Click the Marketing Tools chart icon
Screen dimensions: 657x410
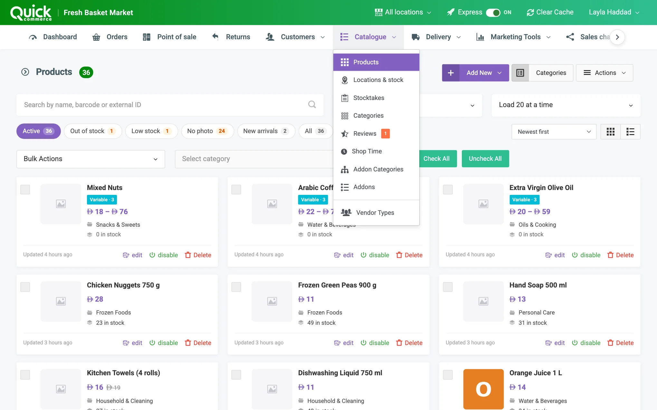pos(480,37)
